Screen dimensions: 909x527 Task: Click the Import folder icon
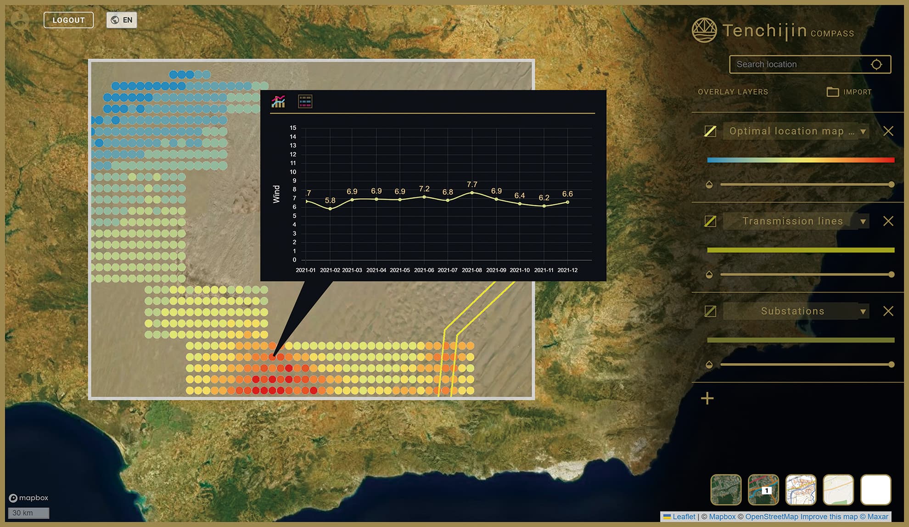pyautogui.click(x=832, y=92)
